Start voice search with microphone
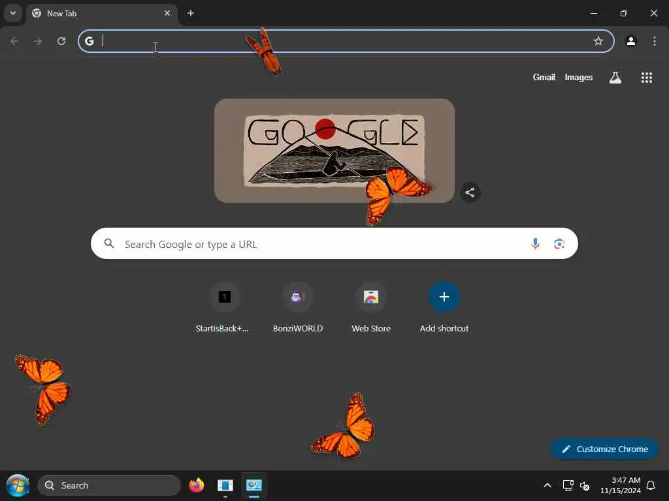This screenshot has height=501, width=669. click(x=535, y=244)
